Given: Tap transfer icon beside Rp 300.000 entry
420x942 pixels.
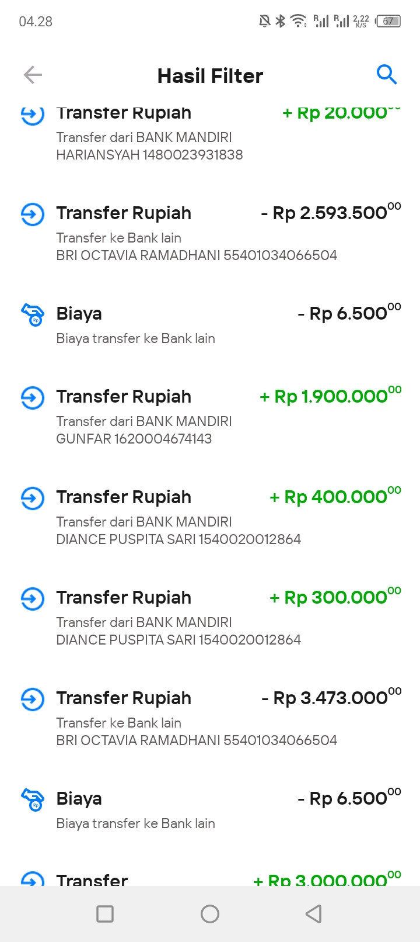Looking at the screenshot, I should [33, 598].
